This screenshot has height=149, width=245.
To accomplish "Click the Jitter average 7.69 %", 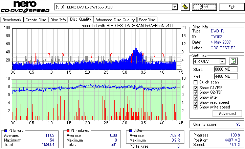I will coord(175,135).
